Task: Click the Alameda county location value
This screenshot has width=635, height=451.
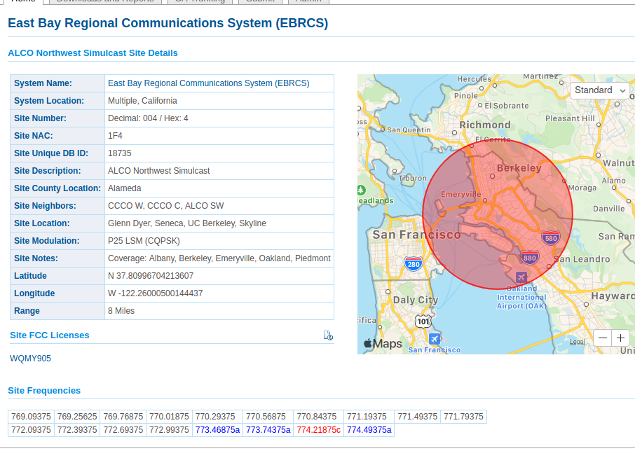Action: pos(124,188)
